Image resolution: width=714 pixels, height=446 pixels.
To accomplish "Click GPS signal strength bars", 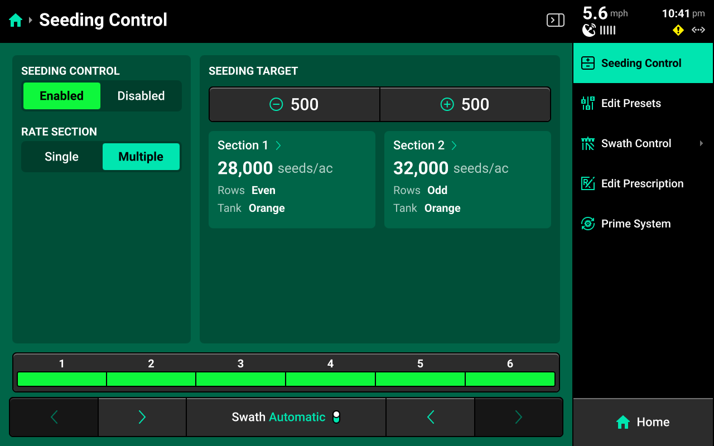I will tap(608, 31).
